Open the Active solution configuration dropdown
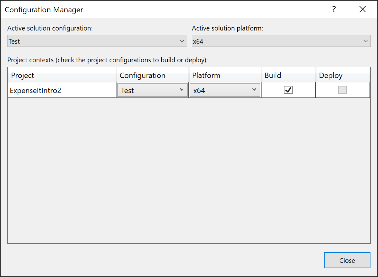 click(182, 41)
